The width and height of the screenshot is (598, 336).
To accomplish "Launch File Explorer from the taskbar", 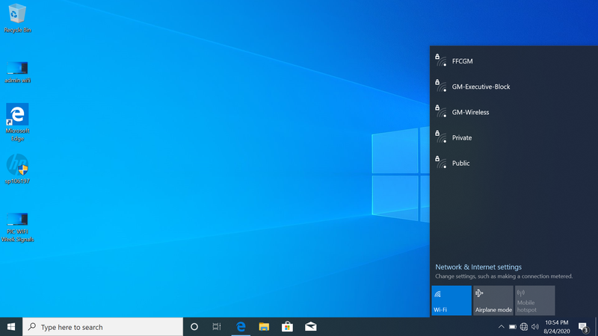I will pyautogui.click(x=264, y=327).
